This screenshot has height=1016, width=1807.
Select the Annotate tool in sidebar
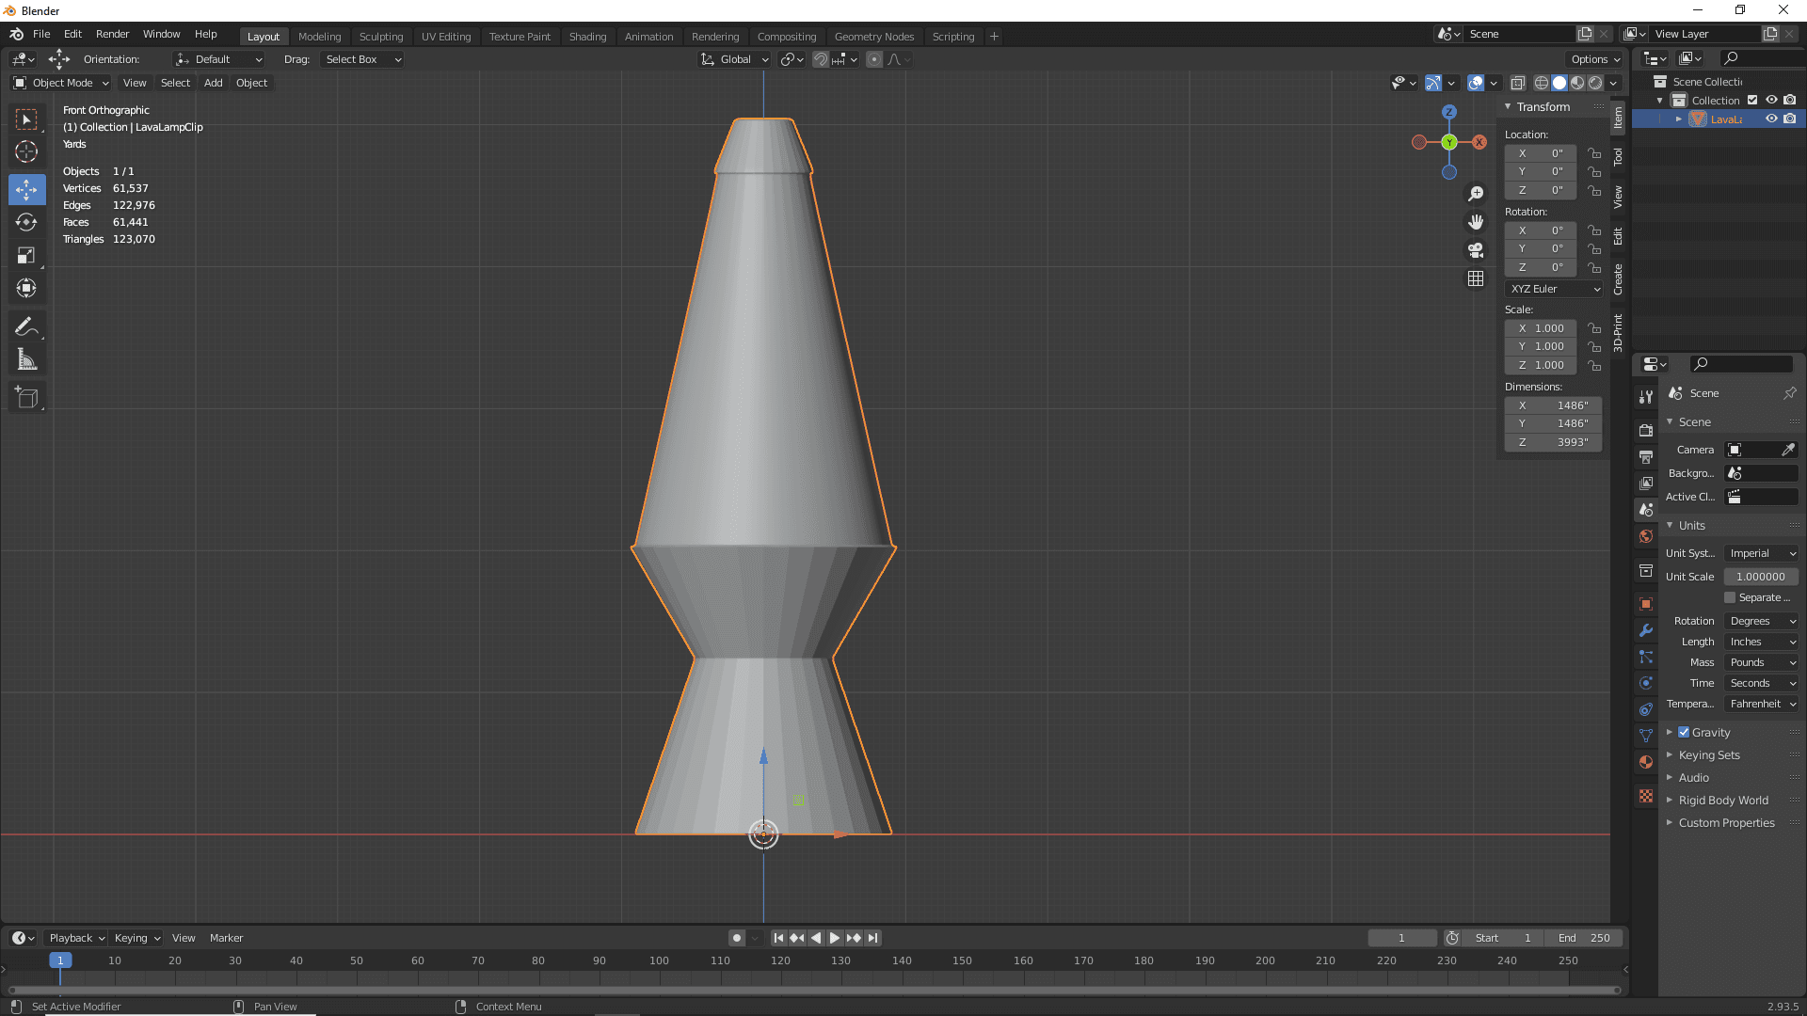click(x=27, y=325)
